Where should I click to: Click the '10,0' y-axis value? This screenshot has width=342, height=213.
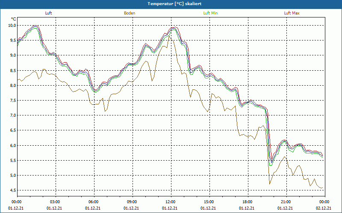pyautogui.click(x=12, y=26)
